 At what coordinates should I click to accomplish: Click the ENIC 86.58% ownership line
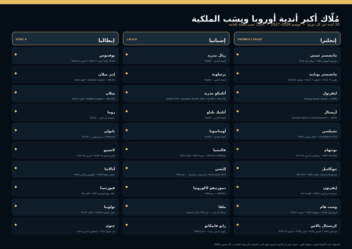click(316, 156)
